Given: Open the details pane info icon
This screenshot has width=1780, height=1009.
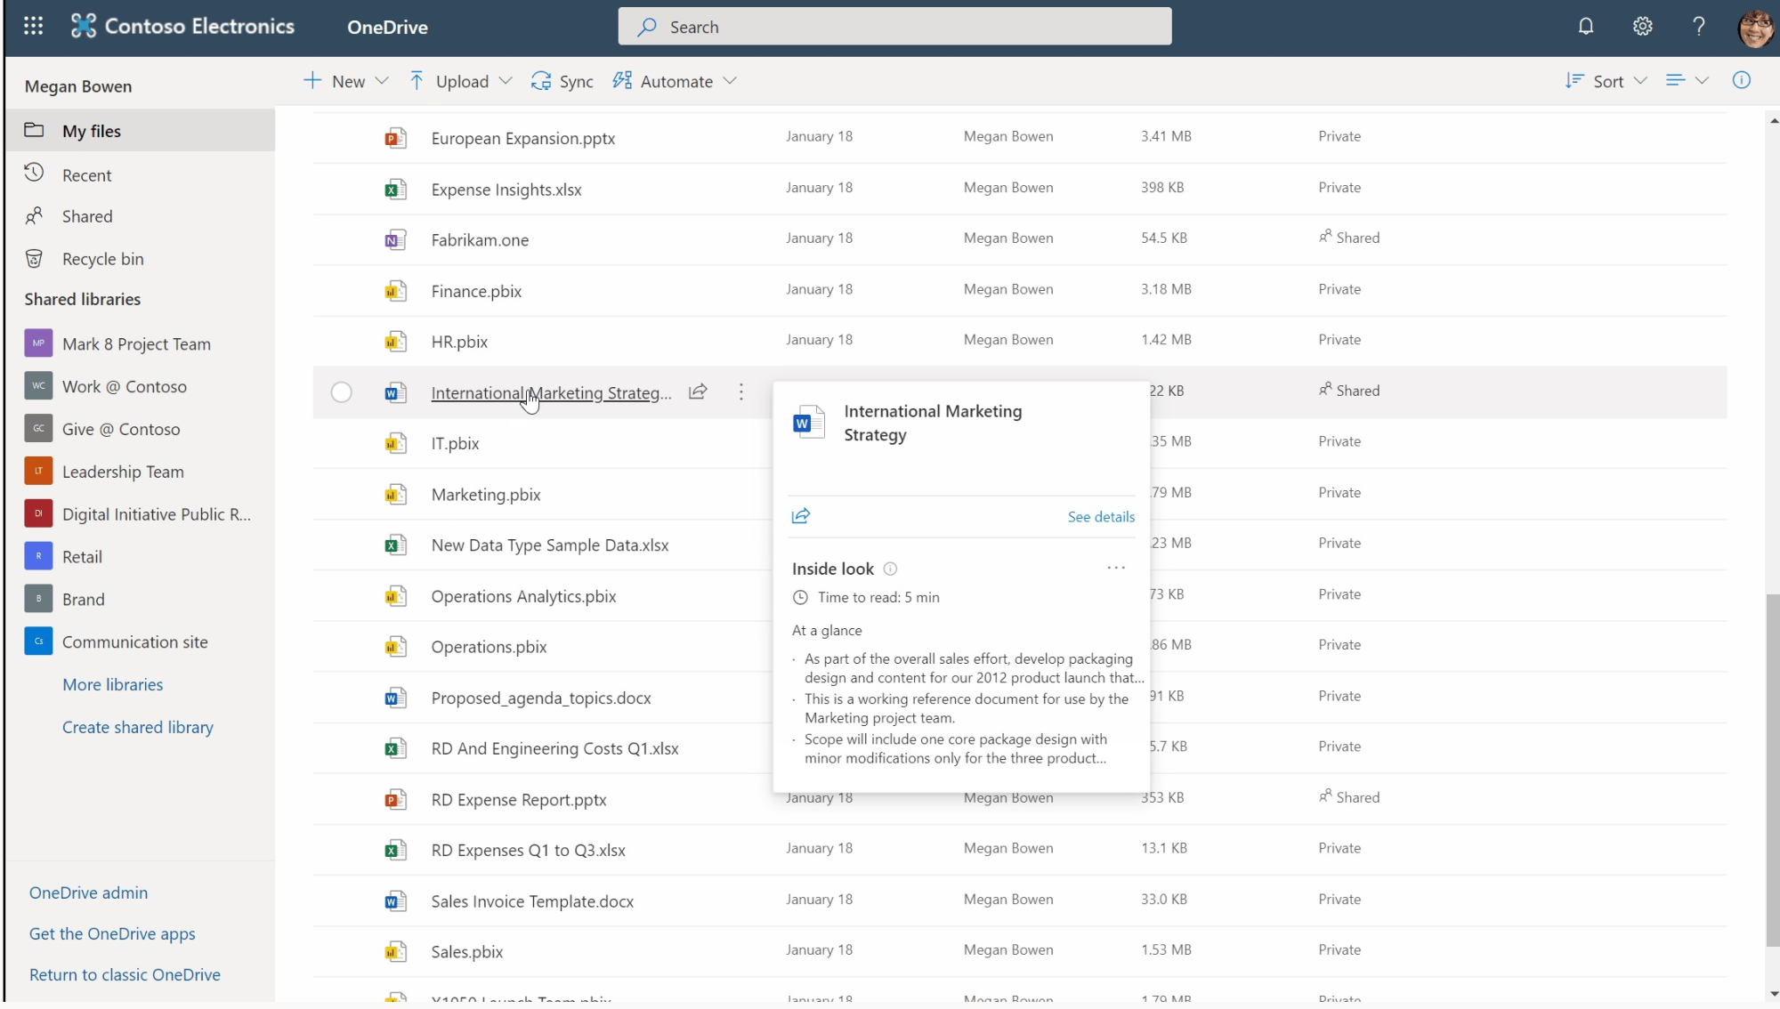Looking at the screenshot, I should [x=1742, y=81].
